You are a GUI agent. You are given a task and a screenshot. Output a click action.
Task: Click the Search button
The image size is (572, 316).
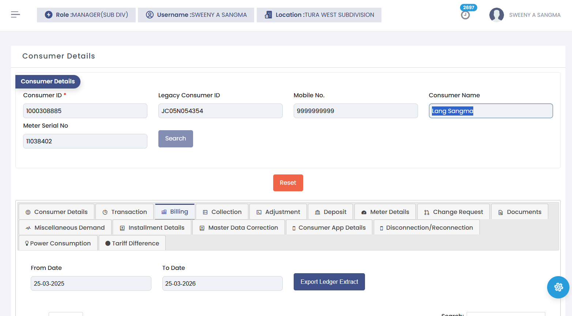(176, 139)
